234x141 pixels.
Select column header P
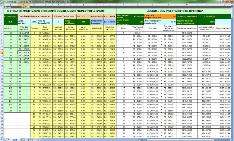pyautogui.click(x=206, y=5)
